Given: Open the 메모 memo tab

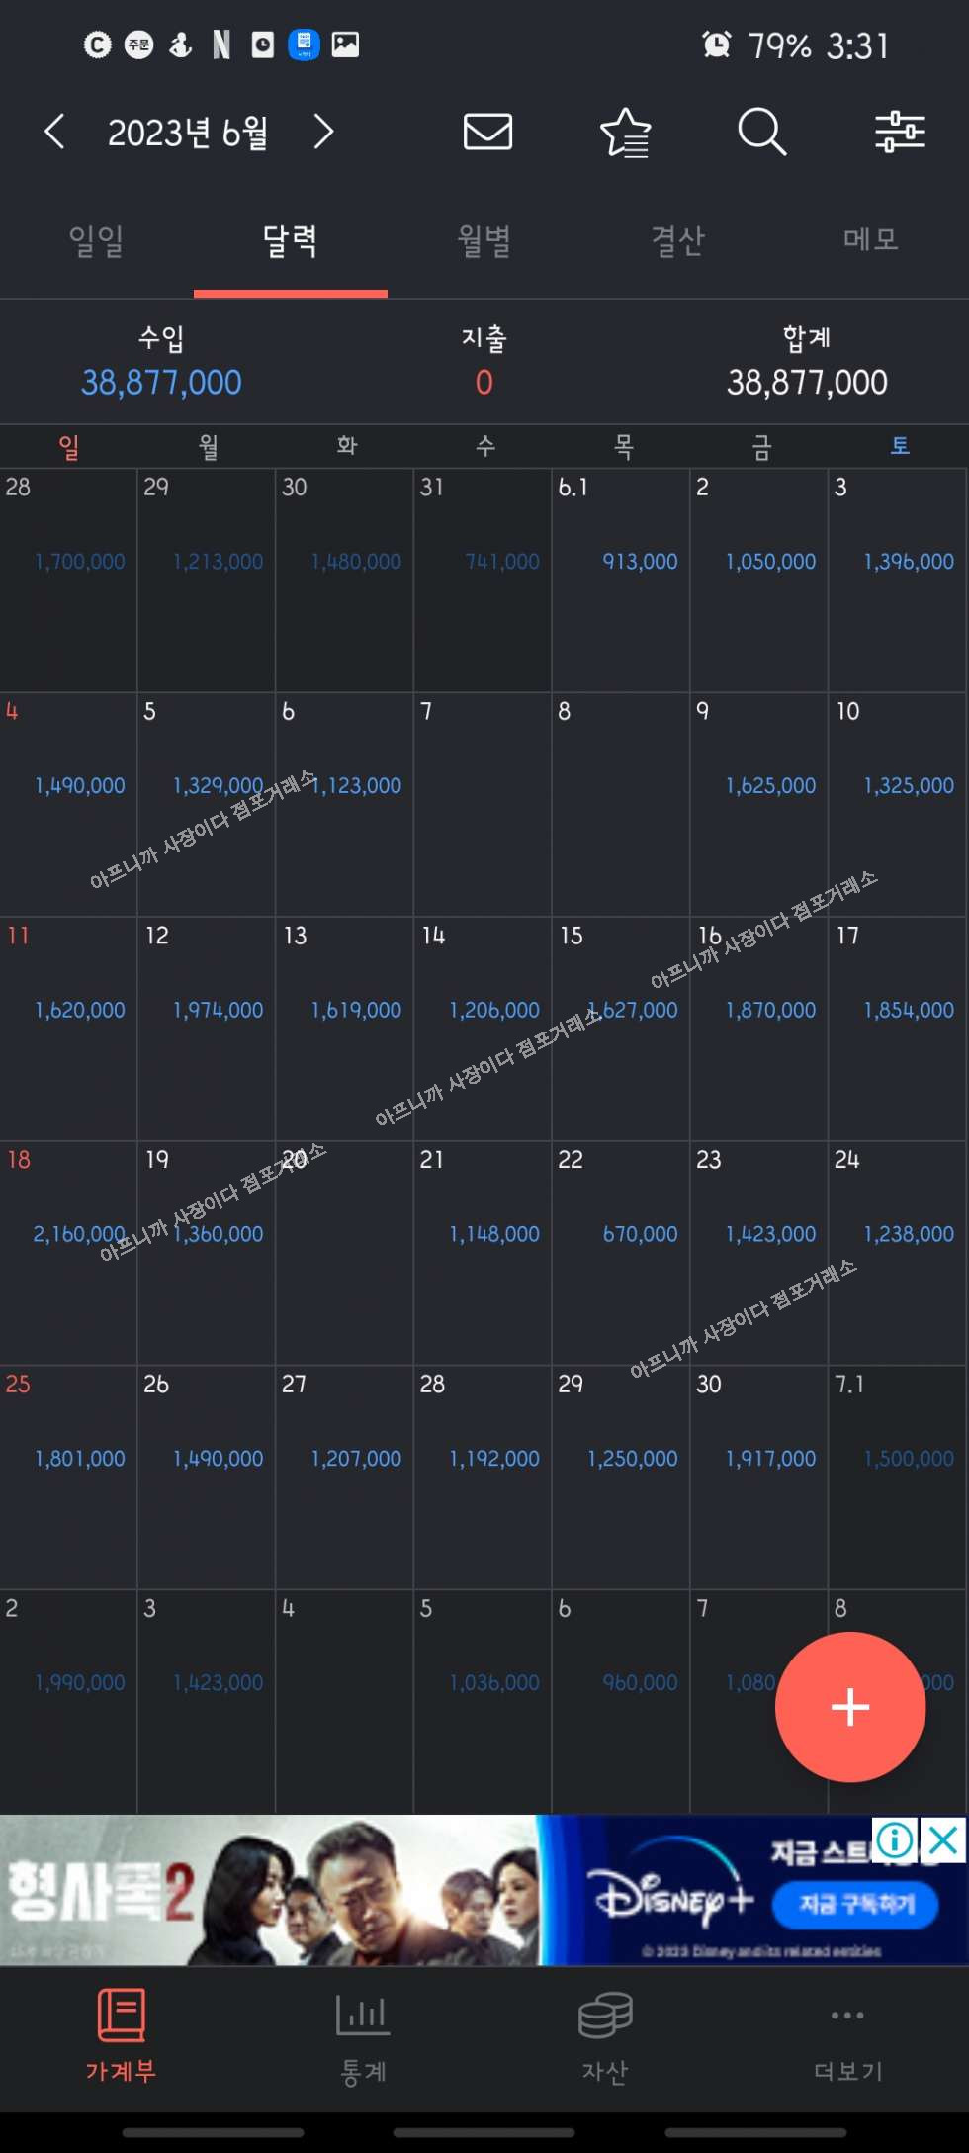Looking at the screenshot, I should coord(870,240).
